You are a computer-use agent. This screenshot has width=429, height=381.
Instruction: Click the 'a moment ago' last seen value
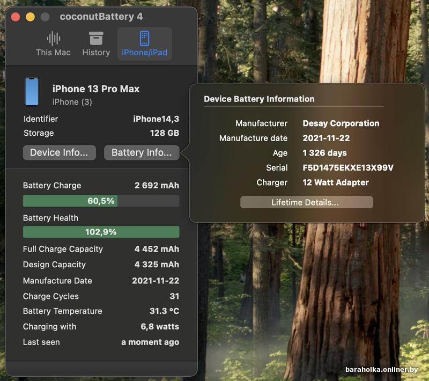(150, 342)
